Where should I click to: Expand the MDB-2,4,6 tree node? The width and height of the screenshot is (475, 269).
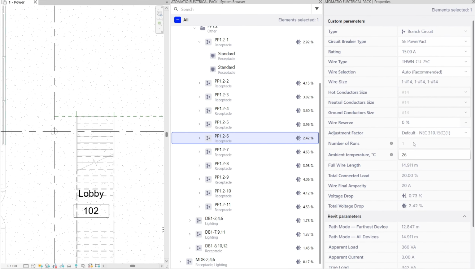tap(180, 261)
